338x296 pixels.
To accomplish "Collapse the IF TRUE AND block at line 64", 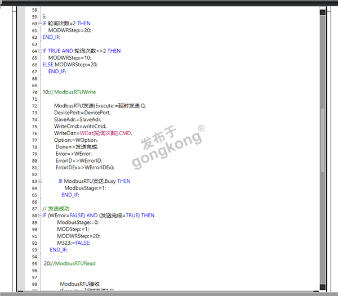I will (40, 51).
